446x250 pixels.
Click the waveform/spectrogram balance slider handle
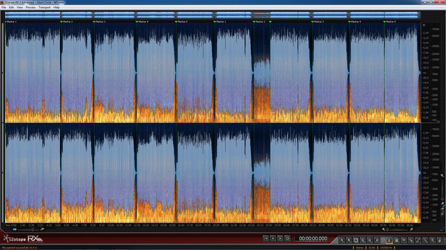click(33, 229)
